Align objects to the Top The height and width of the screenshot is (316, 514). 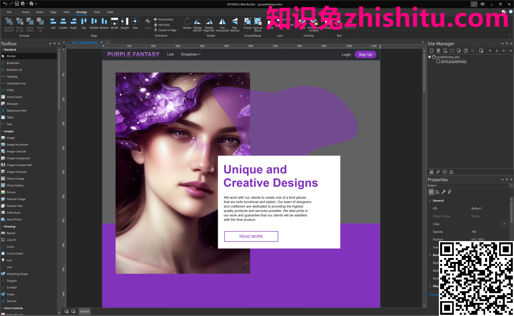point(84,23)
